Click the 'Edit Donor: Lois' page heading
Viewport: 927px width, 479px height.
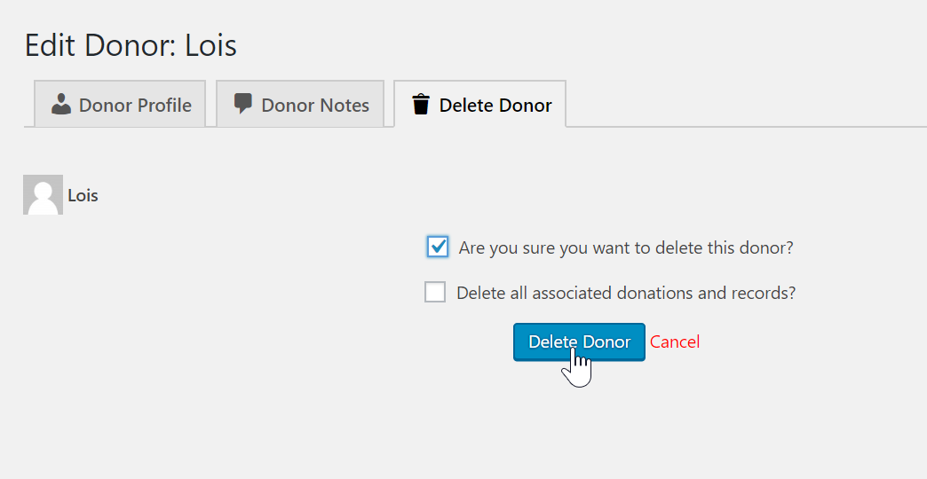point(131,45)
